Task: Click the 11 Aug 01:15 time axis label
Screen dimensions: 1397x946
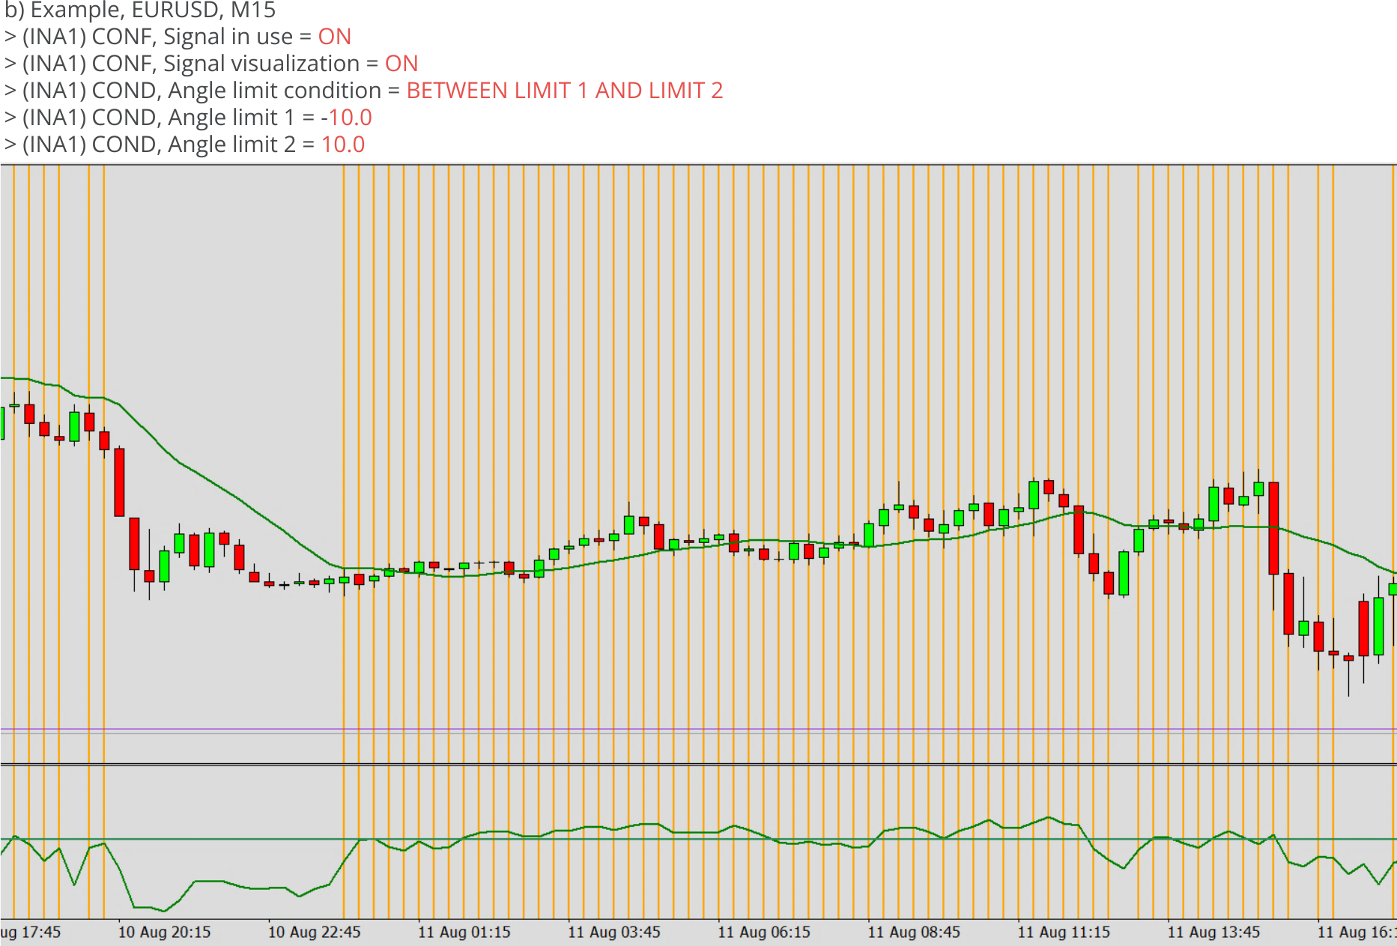Action: pos(464,933)
